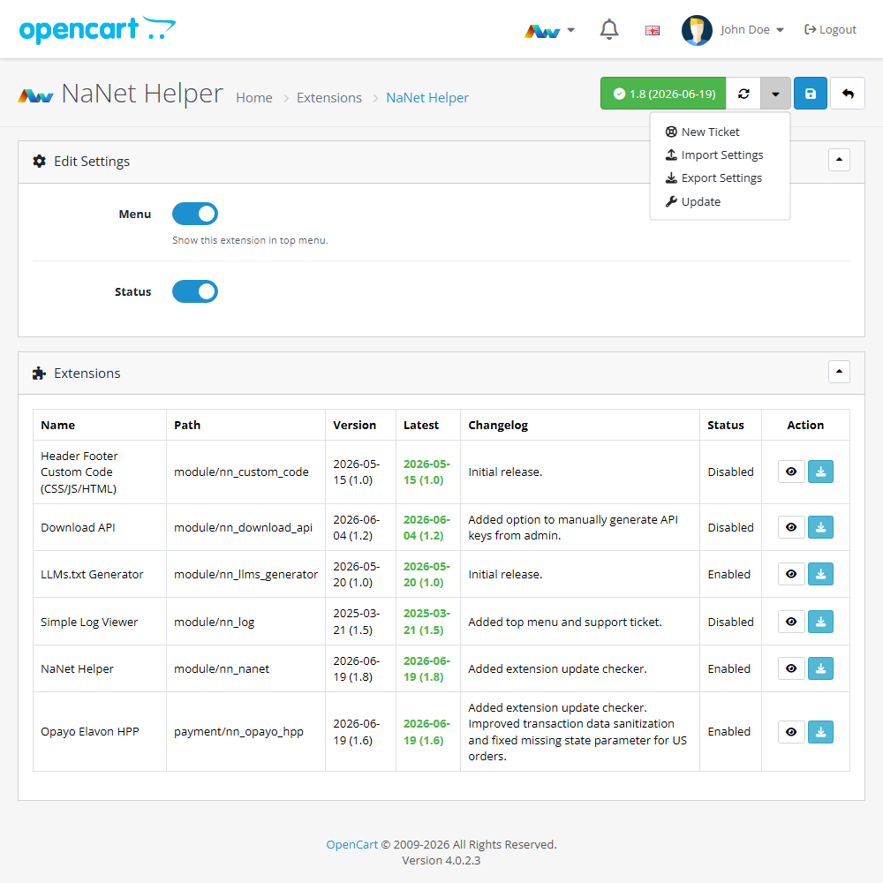The width and height of the screenshot is (883, 883).
Task: Click the Logout link
Action: point(830,30)
